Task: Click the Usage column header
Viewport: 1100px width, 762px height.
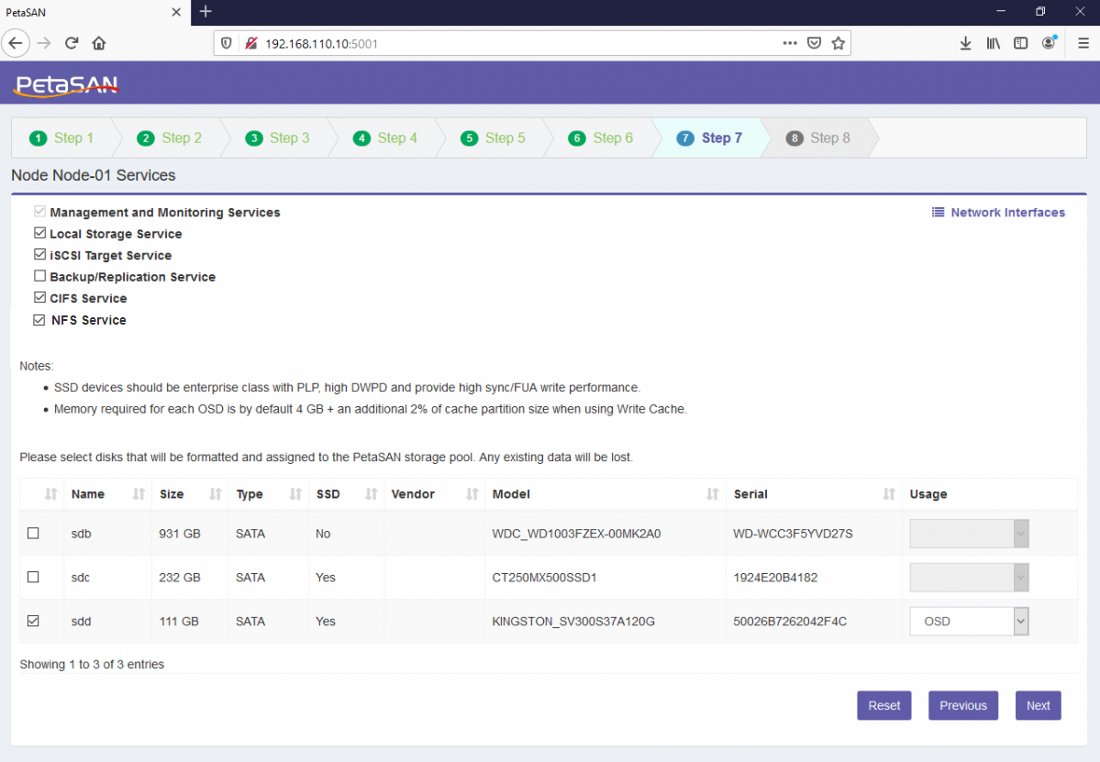Action: (x=928, y=494)
